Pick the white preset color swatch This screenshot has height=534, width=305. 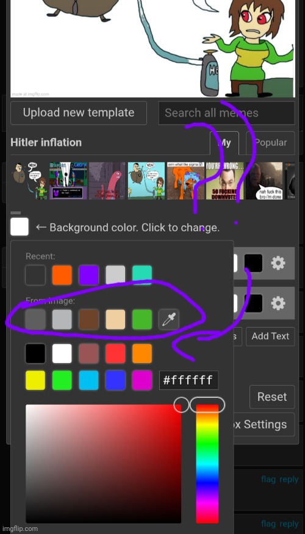click(62, 353)
